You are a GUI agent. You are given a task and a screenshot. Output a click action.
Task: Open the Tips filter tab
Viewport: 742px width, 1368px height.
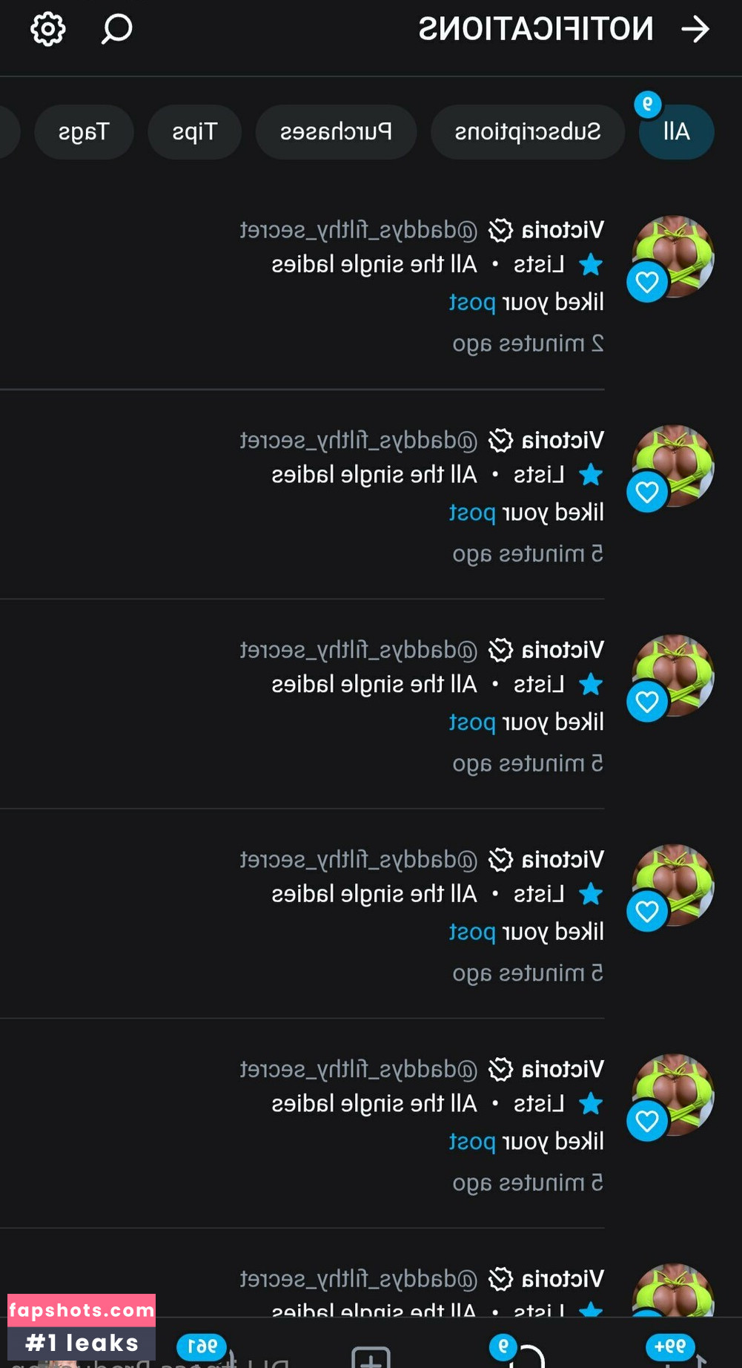tap(194, 132)
